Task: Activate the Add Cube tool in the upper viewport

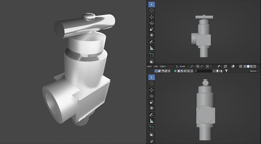Action: pos(152,55)
